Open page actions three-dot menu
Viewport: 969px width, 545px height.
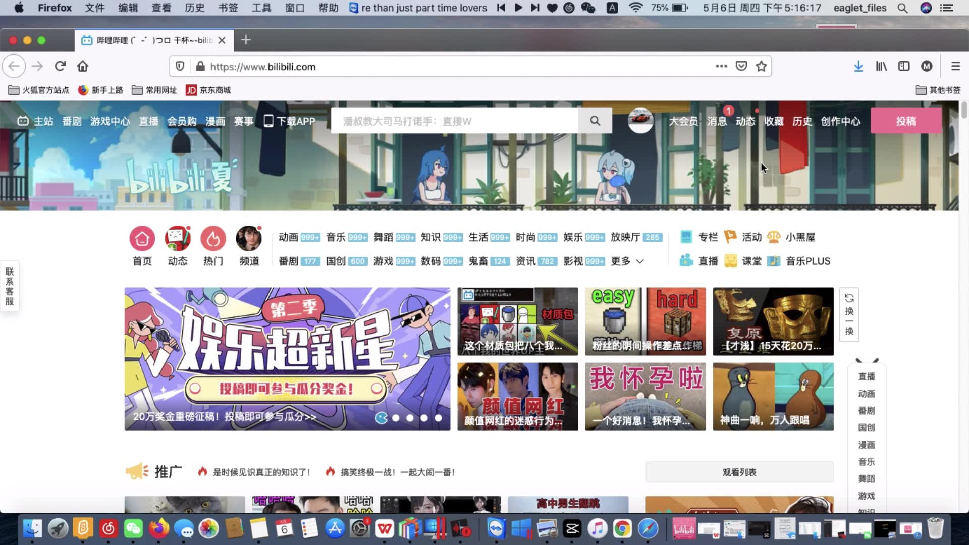(721, 66)
